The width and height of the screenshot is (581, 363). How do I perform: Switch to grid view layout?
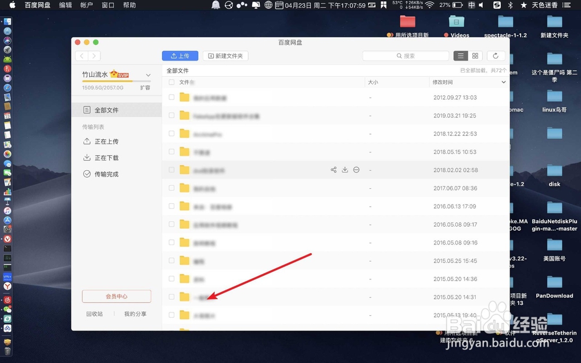475,56
